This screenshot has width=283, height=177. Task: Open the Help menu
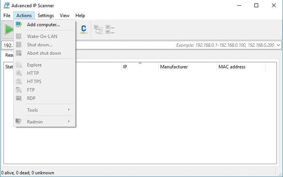coord(80,15)
